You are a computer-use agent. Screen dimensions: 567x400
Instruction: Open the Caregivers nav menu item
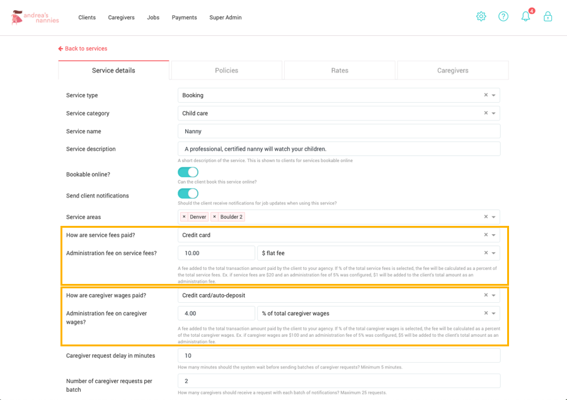click(121, 18)
